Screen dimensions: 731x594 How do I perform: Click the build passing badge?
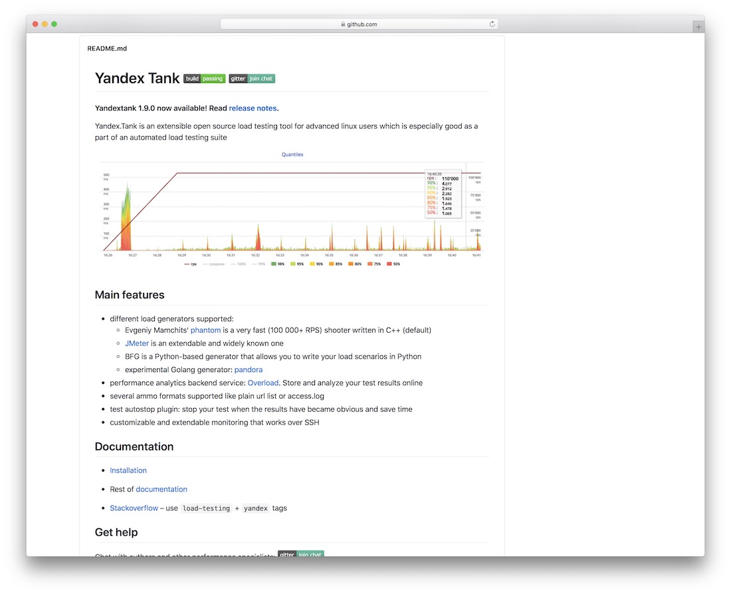click(204, 79)
